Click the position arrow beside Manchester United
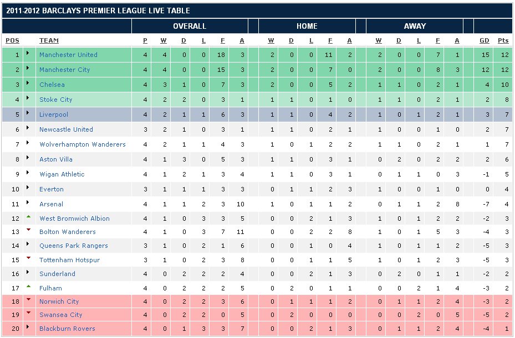This screenshot has width=515, height=338. 28,55
